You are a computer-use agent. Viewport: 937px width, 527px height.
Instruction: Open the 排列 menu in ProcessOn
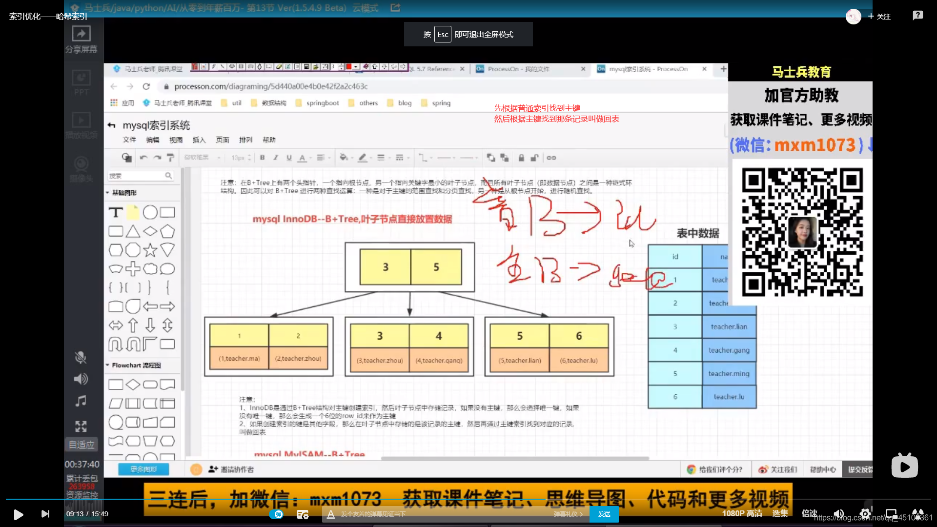point(246,140)
